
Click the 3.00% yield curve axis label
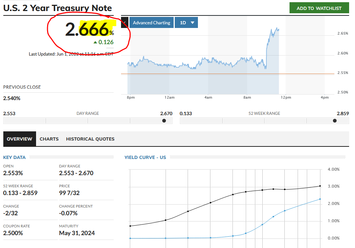334,187
